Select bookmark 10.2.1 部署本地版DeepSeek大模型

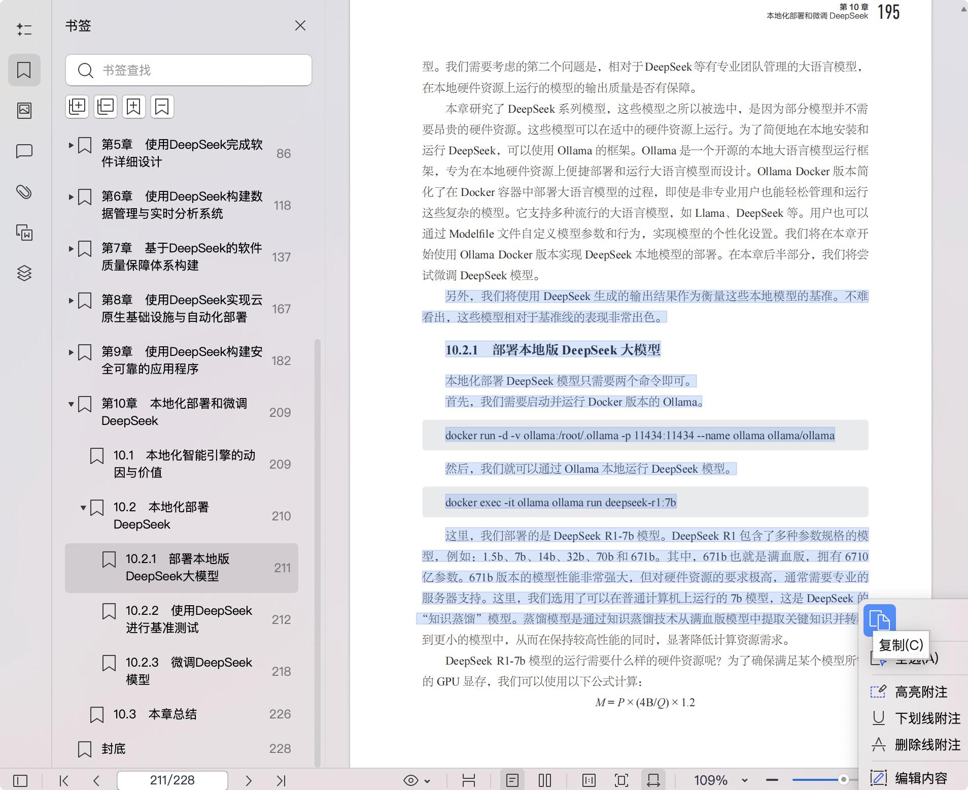tap(182, 568)
